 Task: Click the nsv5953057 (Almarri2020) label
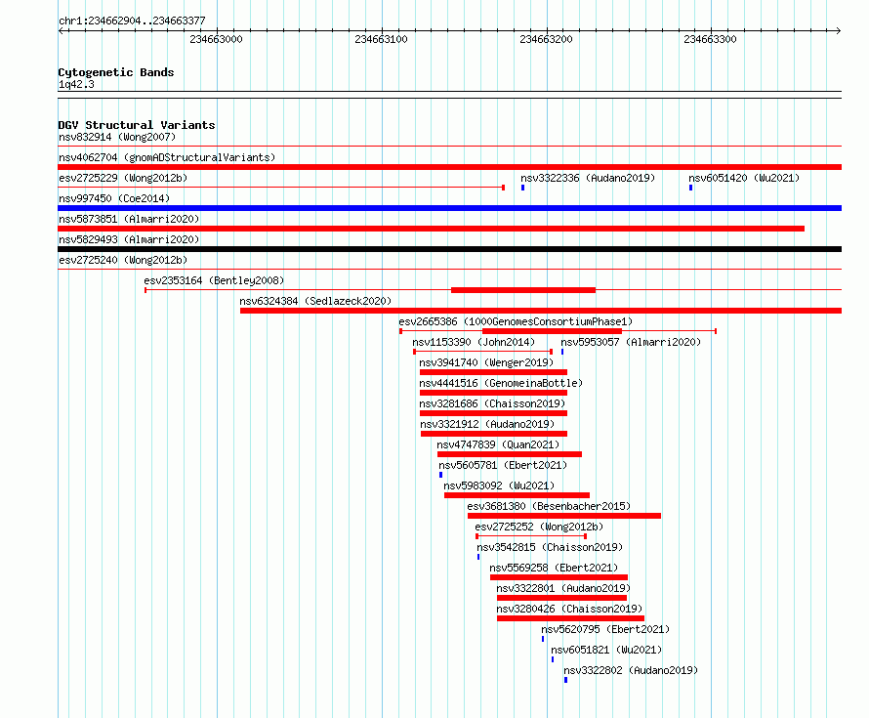pos(631,342)
